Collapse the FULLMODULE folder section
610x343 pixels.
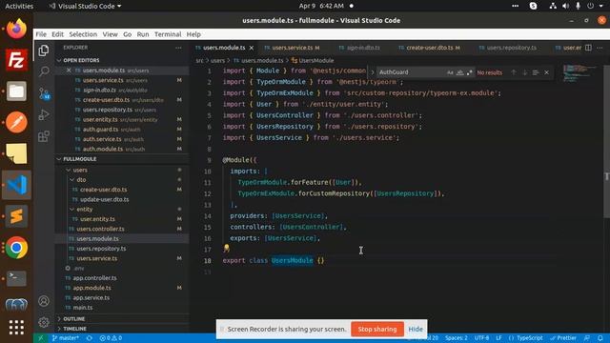point(80,159)
